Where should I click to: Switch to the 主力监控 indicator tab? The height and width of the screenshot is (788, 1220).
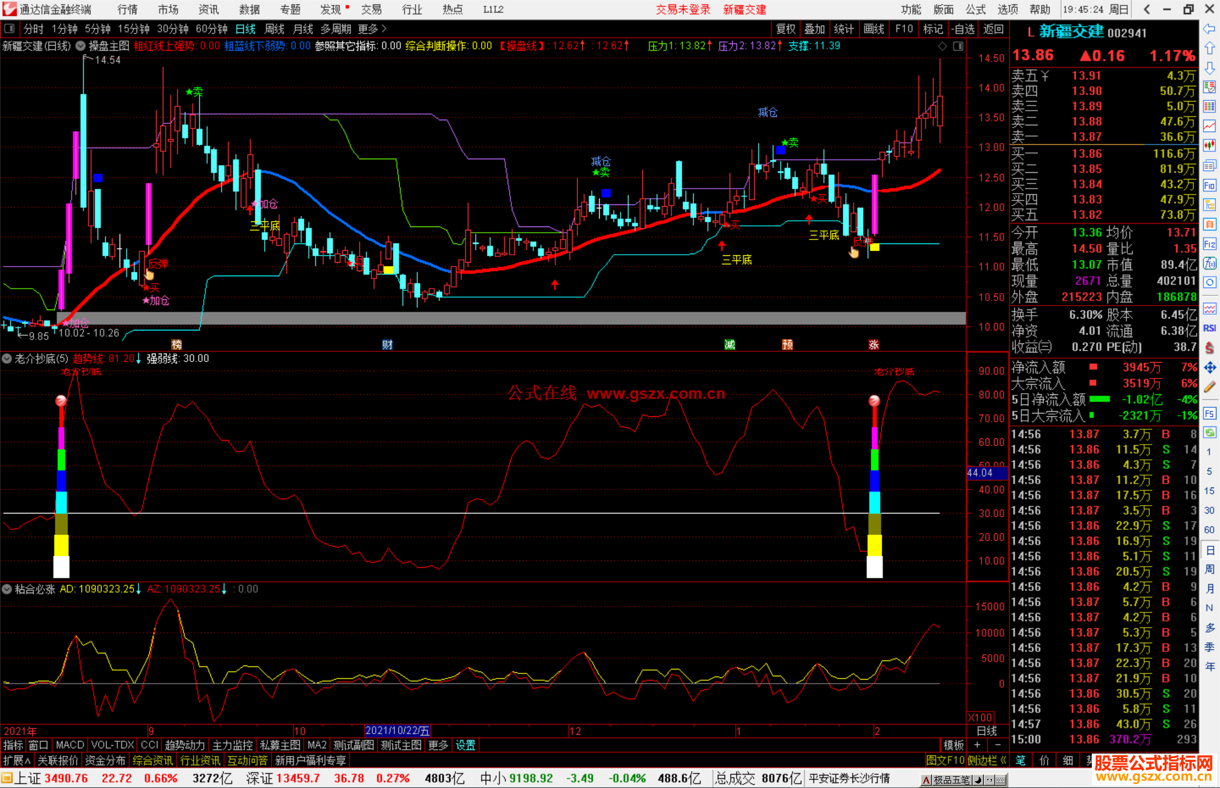(232, 745)
